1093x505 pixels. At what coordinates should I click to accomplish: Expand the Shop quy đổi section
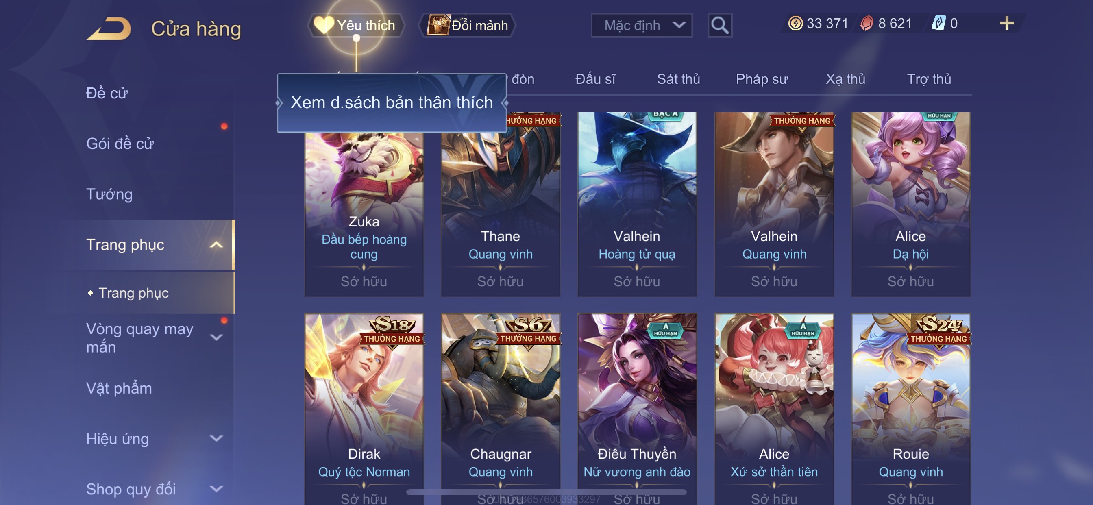coord(216,489)
